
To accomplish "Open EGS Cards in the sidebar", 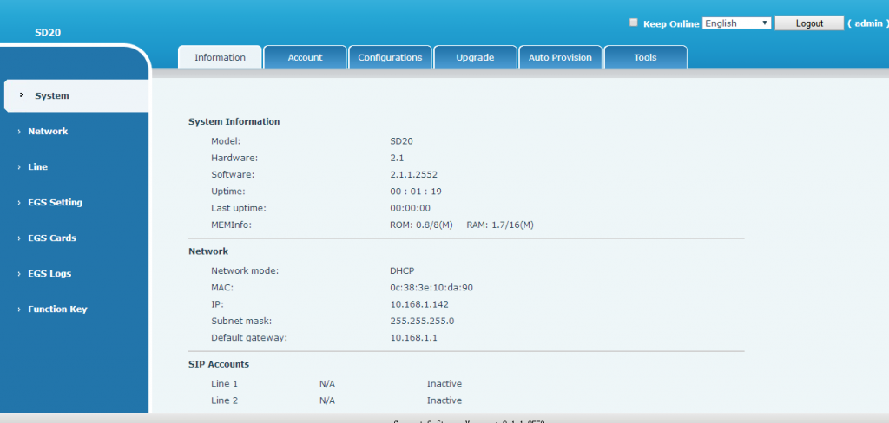I will coord(52,238).
